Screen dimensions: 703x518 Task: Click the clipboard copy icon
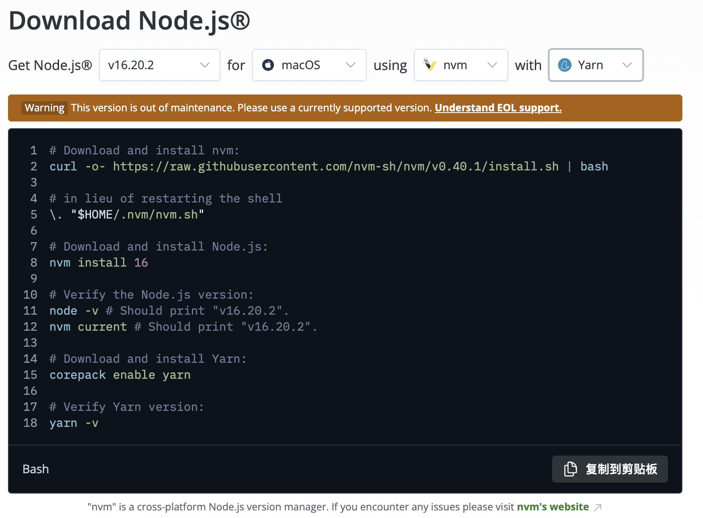point(570,469)
